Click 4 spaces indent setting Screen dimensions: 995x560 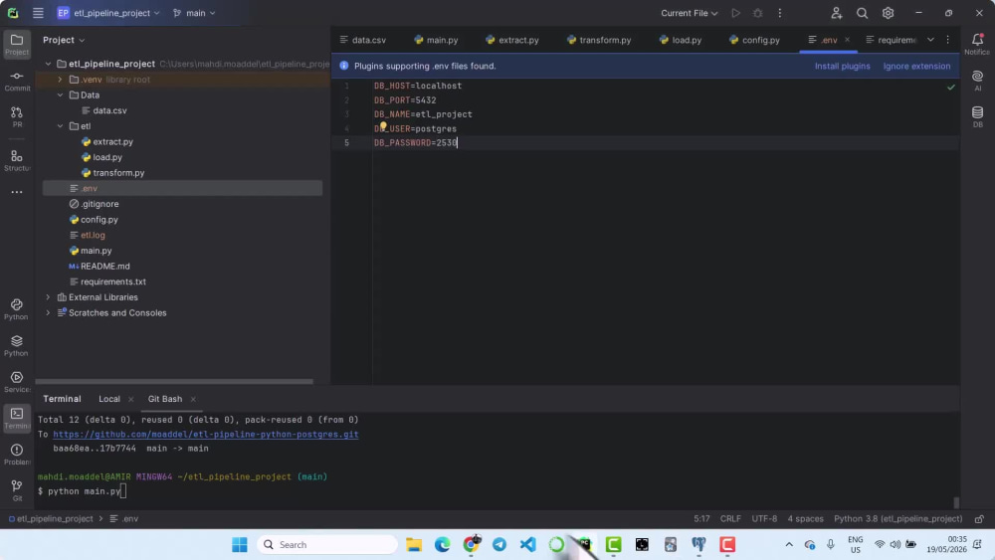(x=805, y=519)
